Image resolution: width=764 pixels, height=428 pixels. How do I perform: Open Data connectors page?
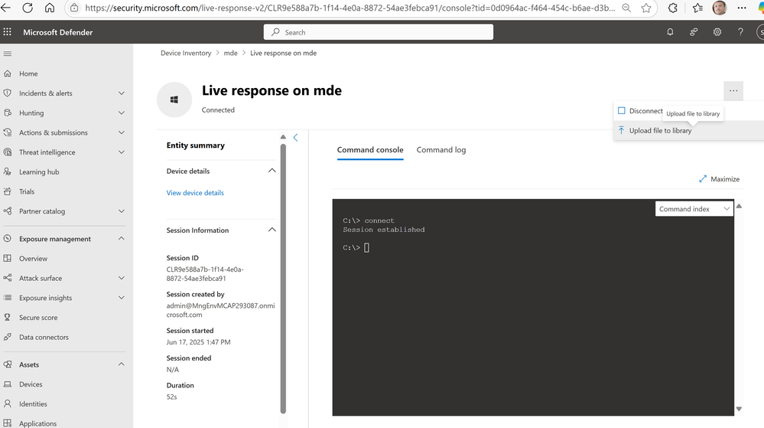point(44,337)
